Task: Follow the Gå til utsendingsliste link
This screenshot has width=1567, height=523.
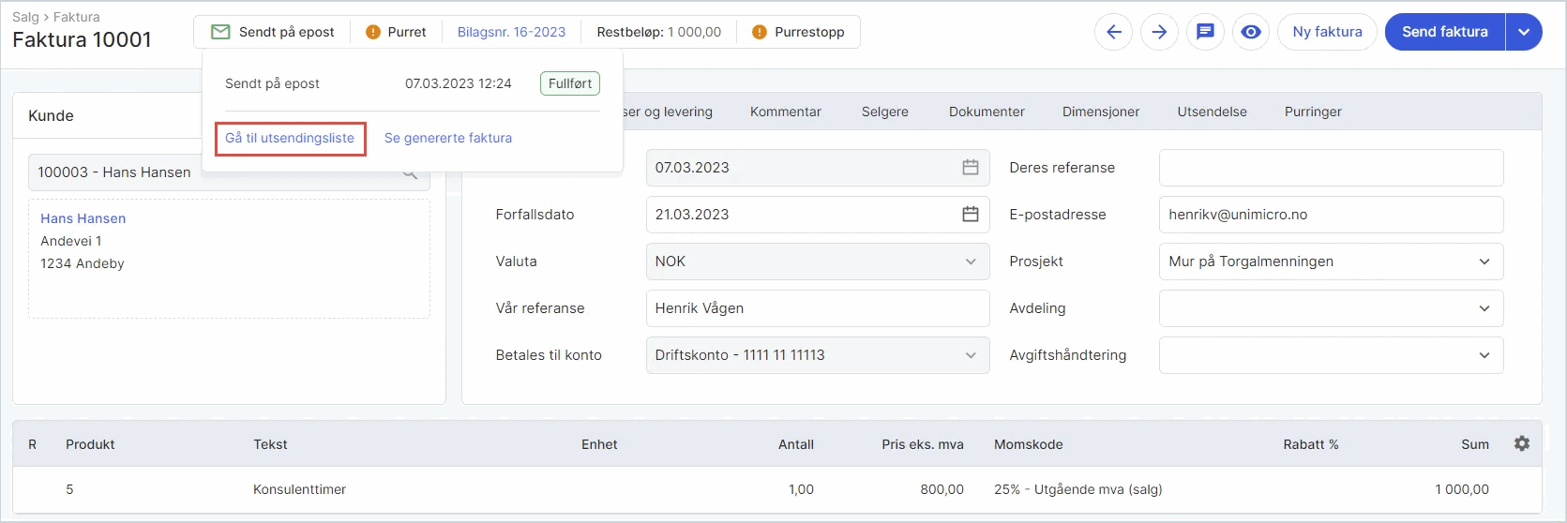Action: pos(290,138)
